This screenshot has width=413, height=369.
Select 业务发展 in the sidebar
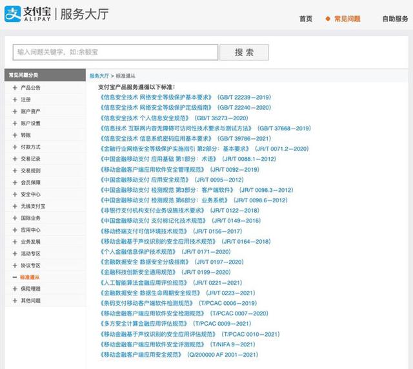pos(30,242)
